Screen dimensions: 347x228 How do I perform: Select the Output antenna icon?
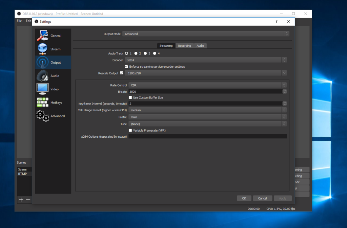[42, 62]
